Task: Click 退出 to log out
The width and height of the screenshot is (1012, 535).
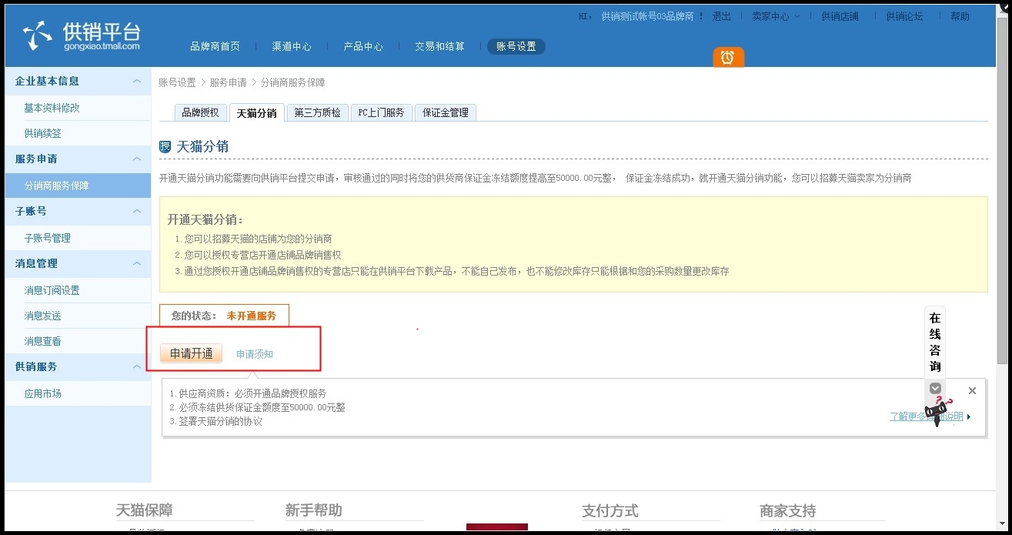Action: (x=721, y=16)
